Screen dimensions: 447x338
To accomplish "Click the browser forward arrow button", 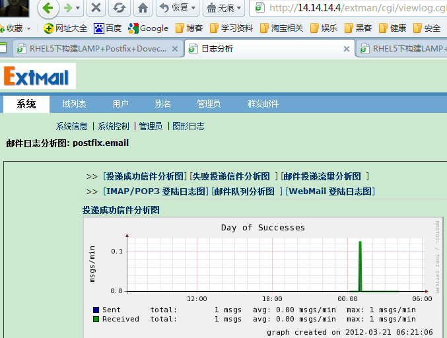I will 68,8.
